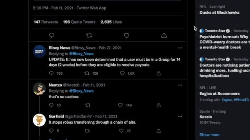Share Neatzo's tweet
Screen dimensions: 250x140
click(159, 105)
